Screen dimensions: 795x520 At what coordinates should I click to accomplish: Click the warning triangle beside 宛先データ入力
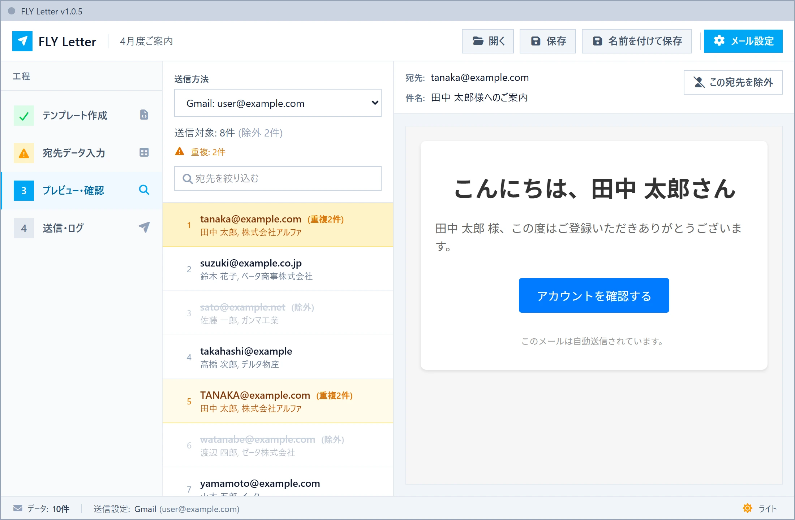pyautogui.click(x=24, y=153)
